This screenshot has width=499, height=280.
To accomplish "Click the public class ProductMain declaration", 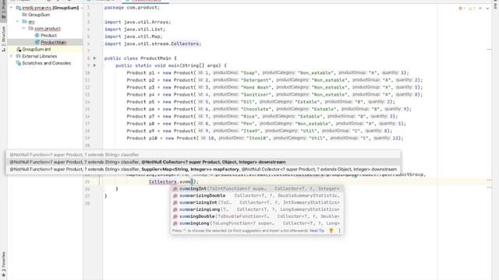I will point(140,58).
